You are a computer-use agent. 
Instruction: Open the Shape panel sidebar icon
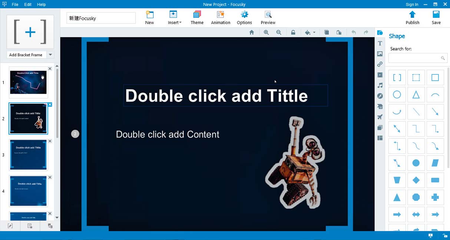[x=380, y=33]
